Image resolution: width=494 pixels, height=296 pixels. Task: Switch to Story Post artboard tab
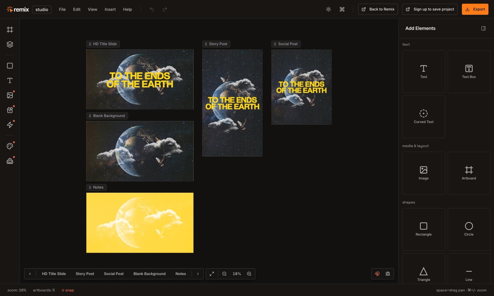(85, 274)
